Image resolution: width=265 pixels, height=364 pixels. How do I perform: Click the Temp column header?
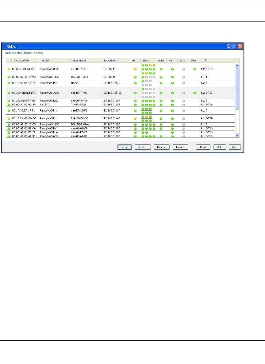161,61
